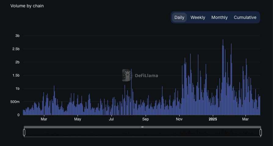The height and width of the screenshot is (146, 273).
Task: Click the Jul x-axis label
Action: pos(111,119)
